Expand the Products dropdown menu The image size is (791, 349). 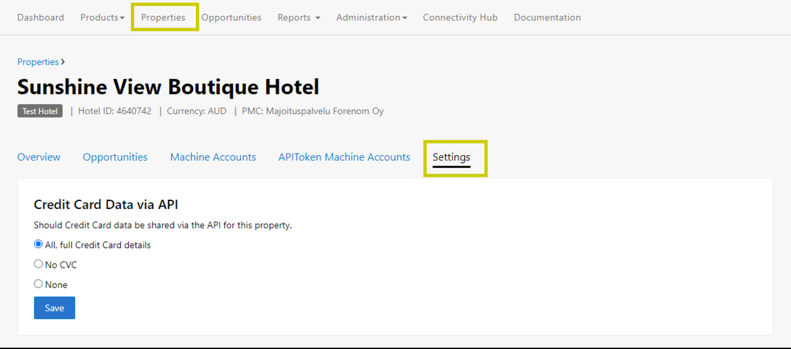(x=102, y=17)
